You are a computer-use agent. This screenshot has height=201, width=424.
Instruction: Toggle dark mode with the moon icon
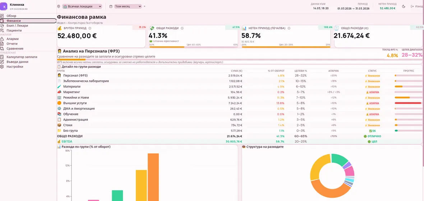pos(404,6)
